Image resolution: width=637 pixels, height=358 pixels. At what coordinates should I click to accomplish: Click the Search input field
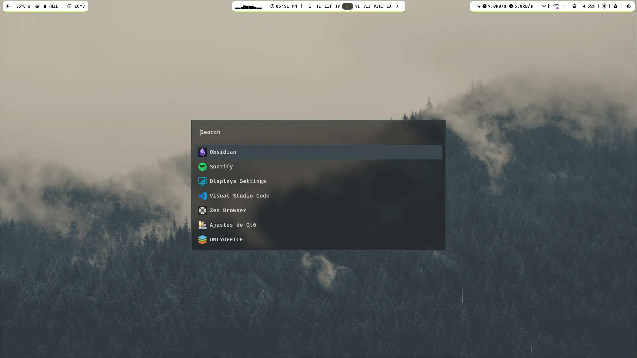(318, 132)
